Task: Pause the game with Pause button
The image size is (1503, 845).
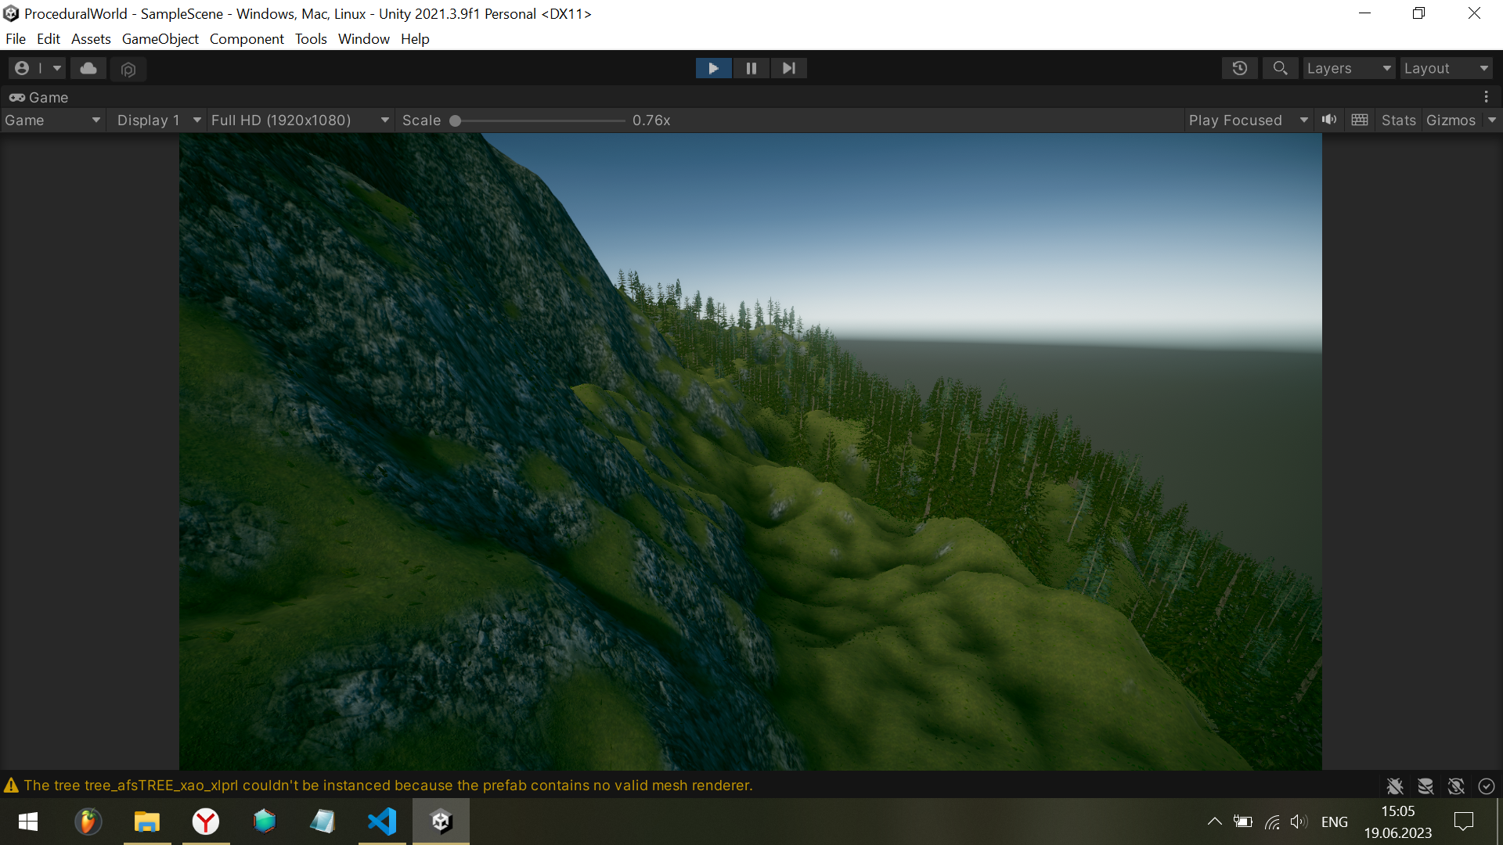Action: 751,69
